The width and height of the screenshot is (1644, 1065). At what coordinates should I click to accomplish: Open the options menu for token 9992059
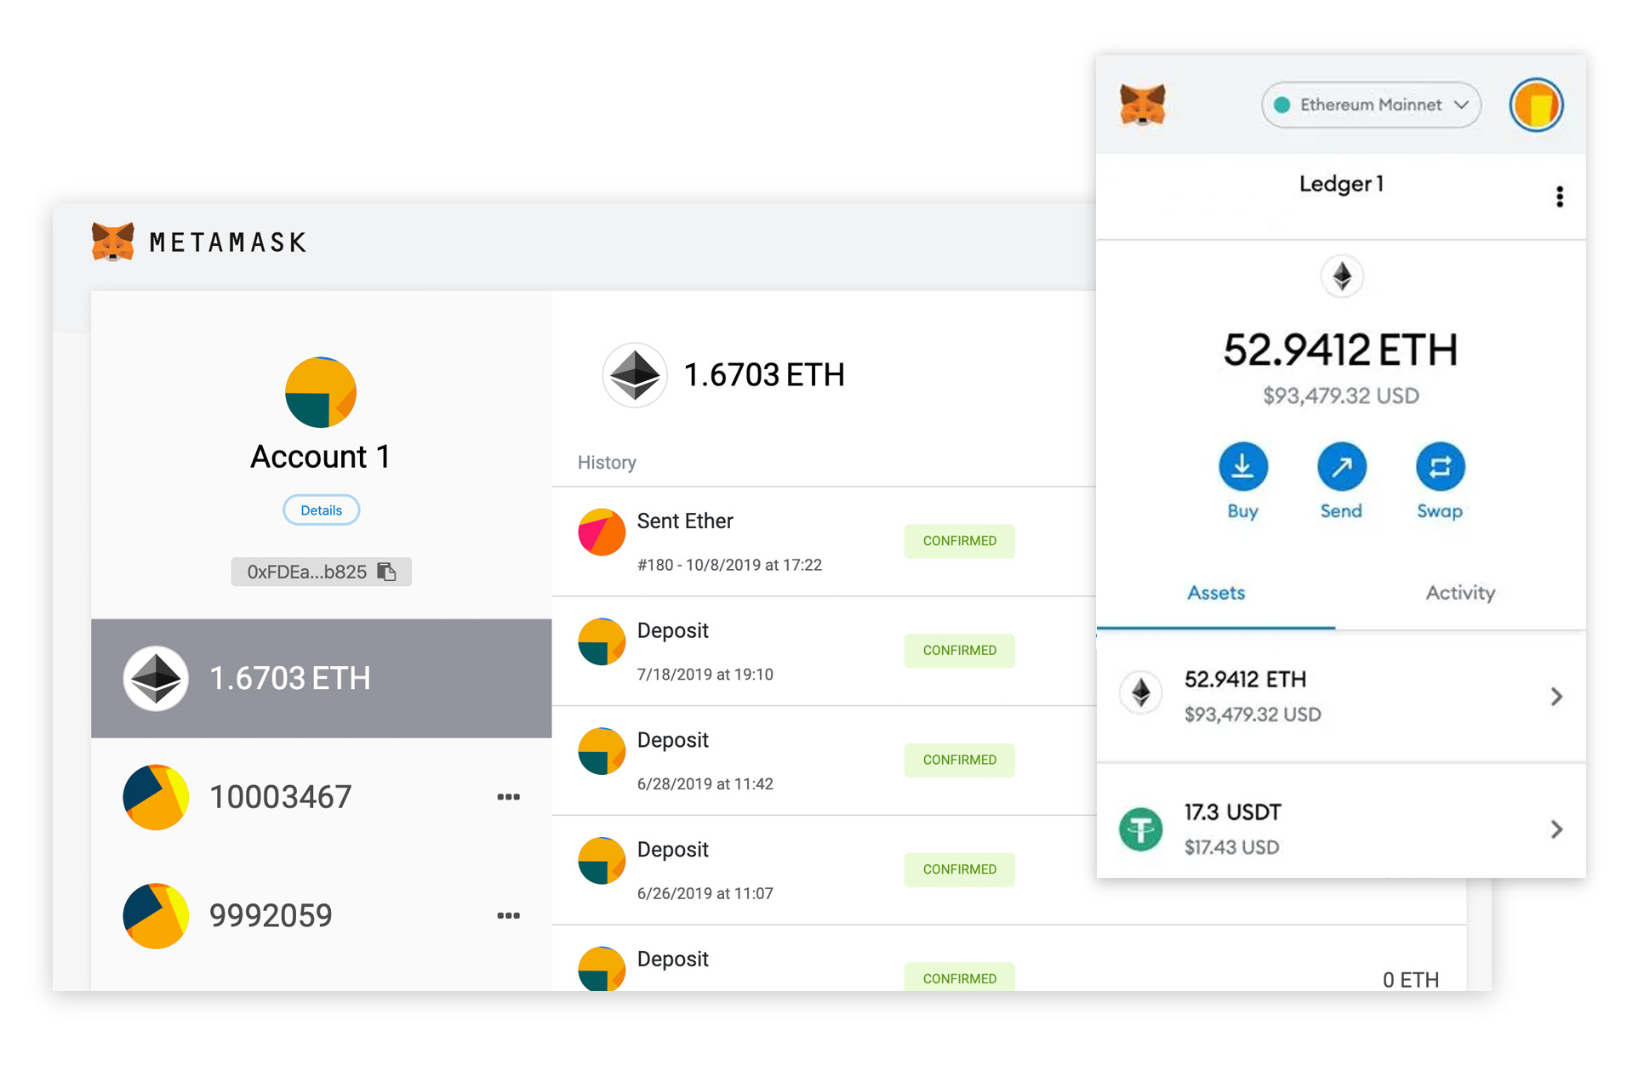point(508,916)
